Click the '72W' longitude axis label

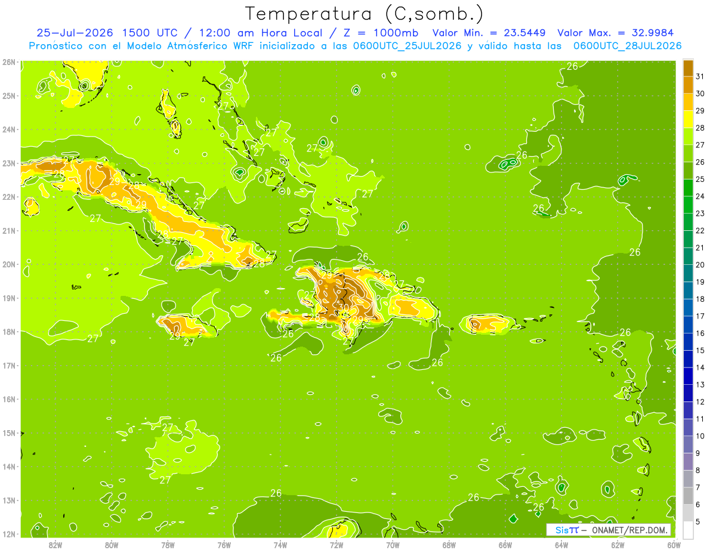click(337, 545)
